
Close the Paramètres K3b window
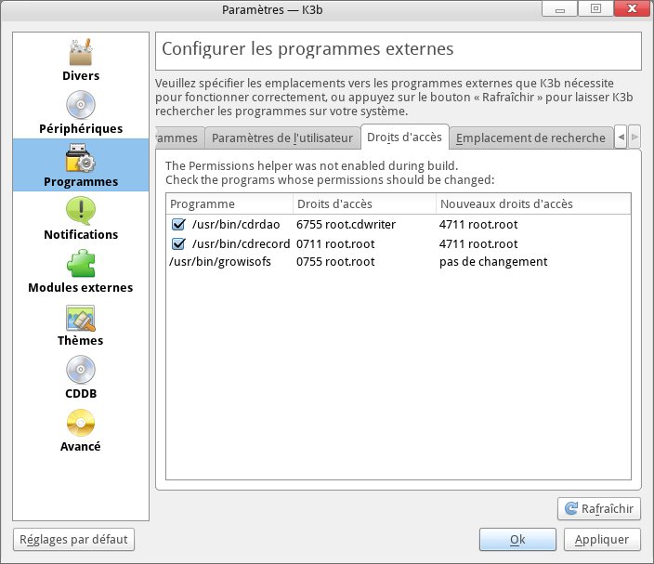(633, 8)
